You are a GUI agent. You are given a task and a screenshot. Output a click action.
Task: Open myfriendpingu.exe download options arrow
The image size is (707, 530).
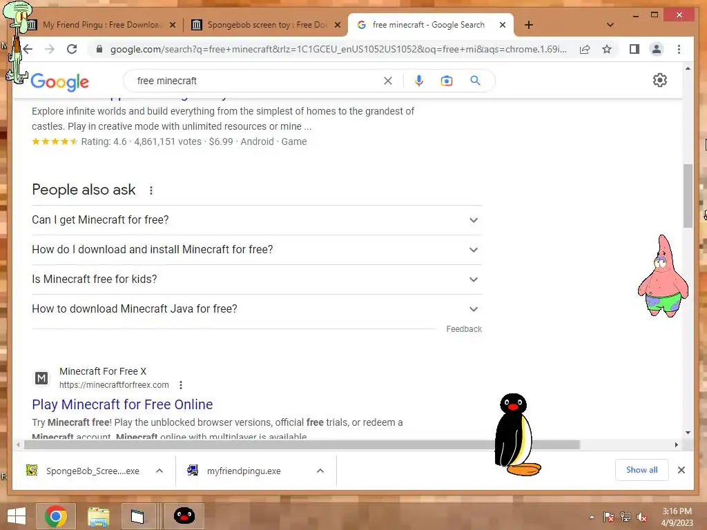(320, 471)
